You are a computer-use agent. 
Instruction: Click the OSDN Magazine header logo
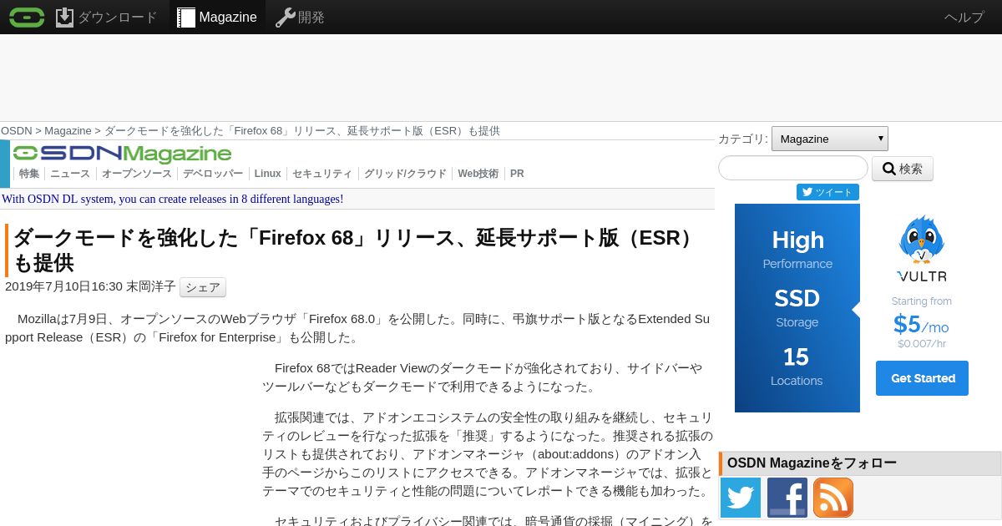(122, 154)
